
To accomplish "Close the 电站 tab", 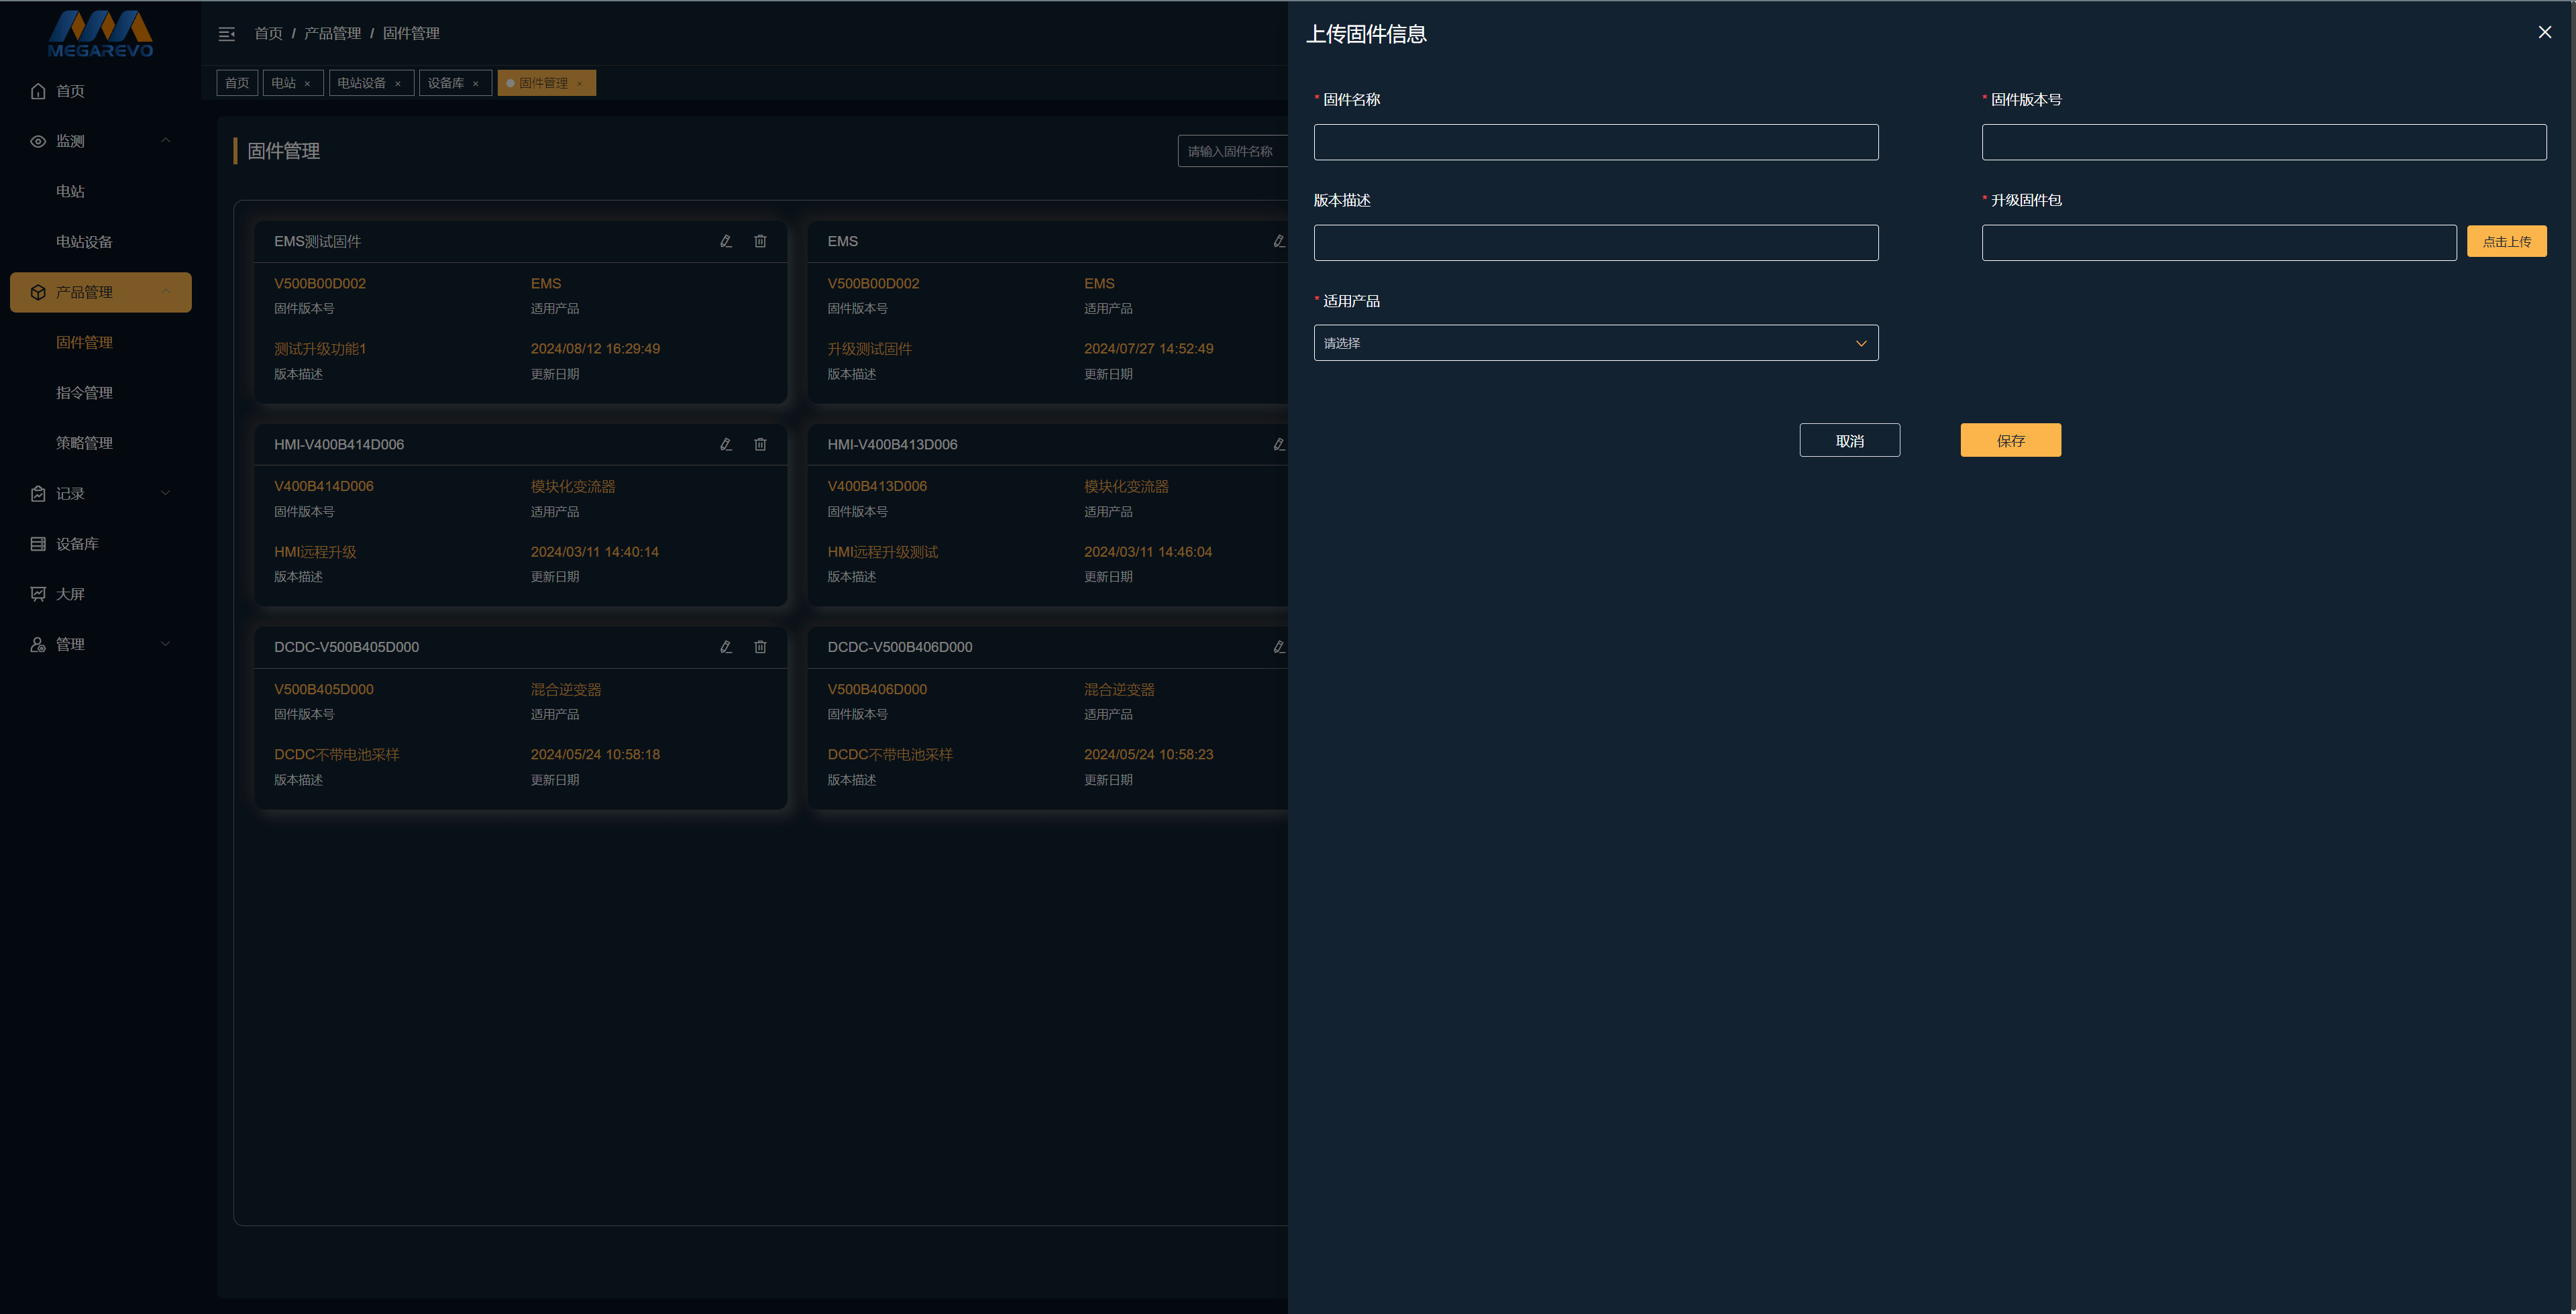I will pyautogui.click(x=307, y=84).
